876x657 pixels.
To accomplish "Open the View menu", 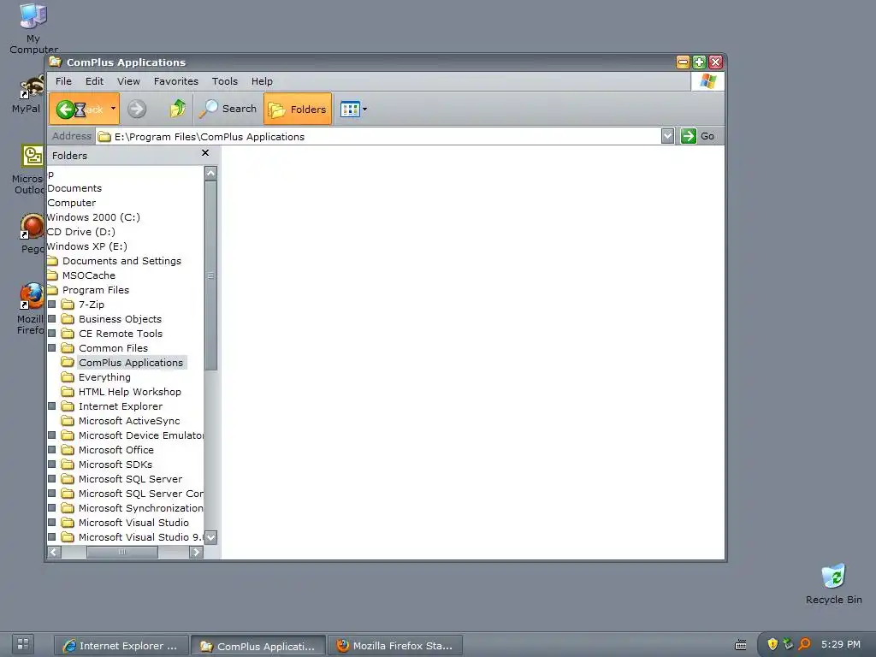I will [128, 81].
